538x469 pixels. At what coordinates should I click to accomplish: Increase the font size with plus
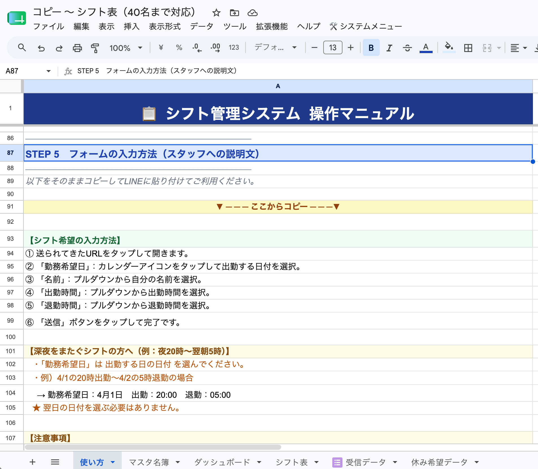pos(351,47)
